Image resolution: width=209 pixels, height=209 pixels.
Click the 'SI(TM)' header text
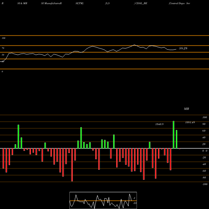79,3
